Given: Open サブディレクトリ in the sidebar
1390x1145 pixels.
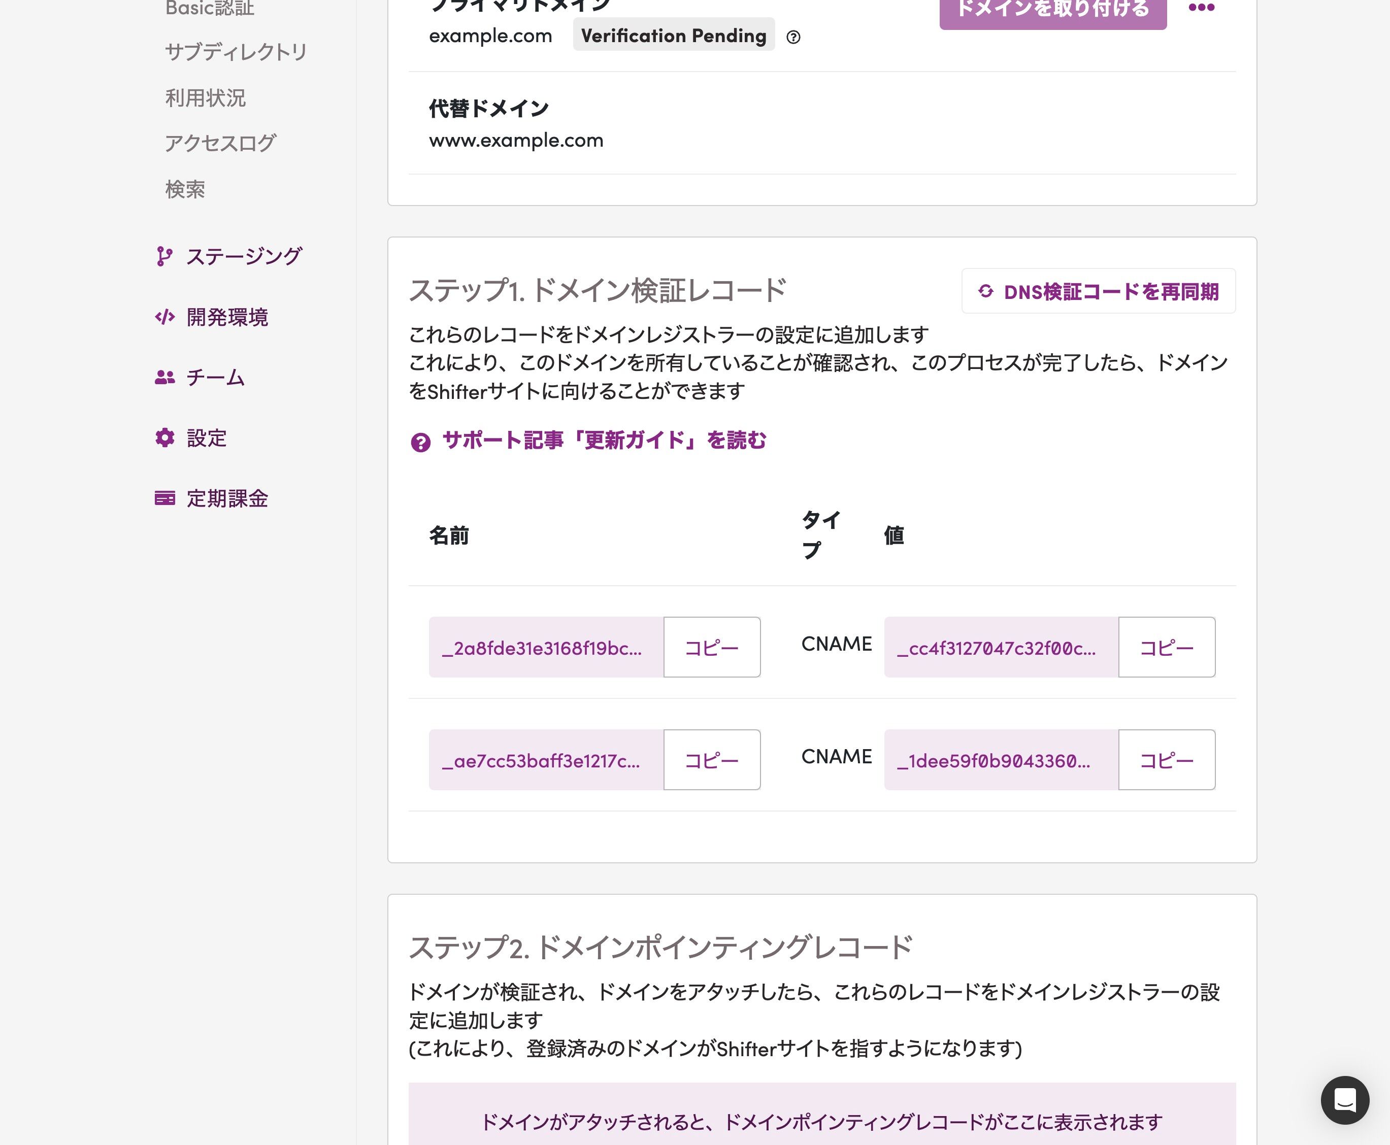Looking at the screenshot, I should point(236,52).
